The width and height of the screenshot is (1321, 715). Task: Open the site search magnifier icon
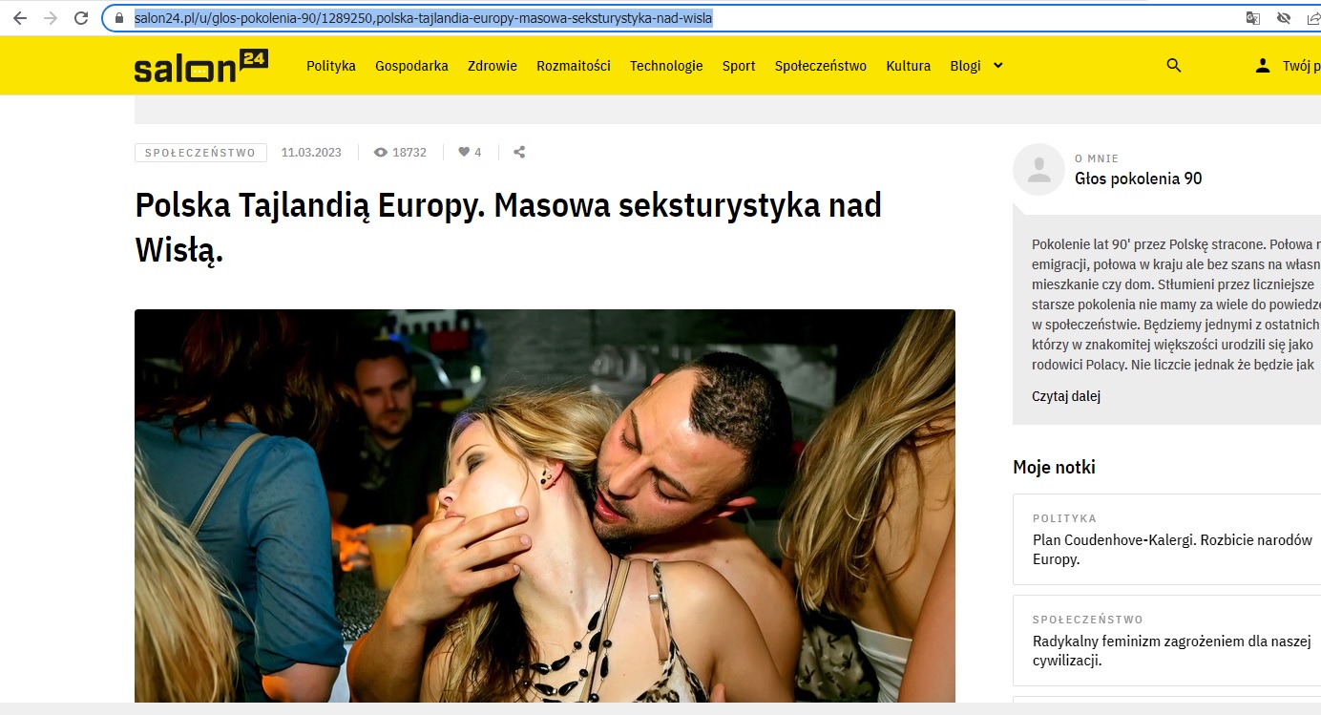tap(1174, 66)
